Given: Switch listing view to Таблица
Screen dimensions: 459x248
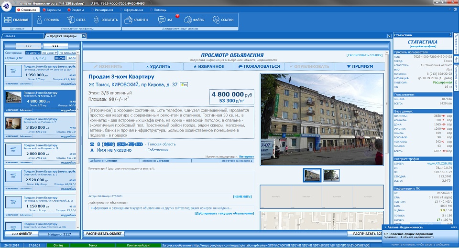Looking at the screenshot, I should click(x=71, y=58).
